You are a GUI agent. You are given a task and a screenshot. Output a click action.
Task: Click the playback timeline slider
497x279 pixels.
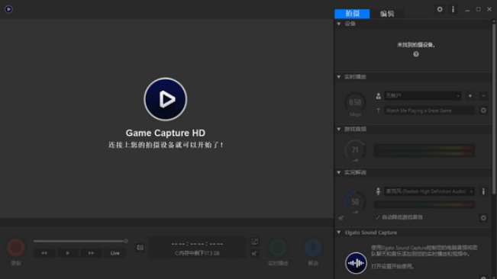[x=81, y=241]
